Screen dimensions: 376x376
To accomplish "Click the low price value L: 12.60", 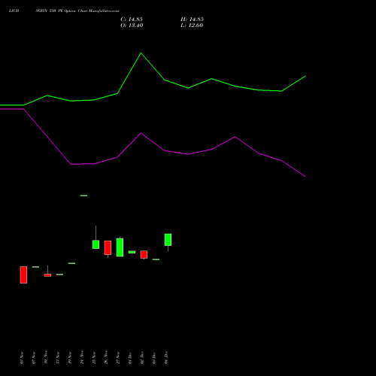I will pos(192,26).
